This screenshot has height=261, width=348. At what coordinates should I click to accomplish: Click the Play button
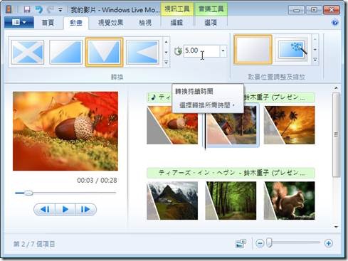click(65, 209)
